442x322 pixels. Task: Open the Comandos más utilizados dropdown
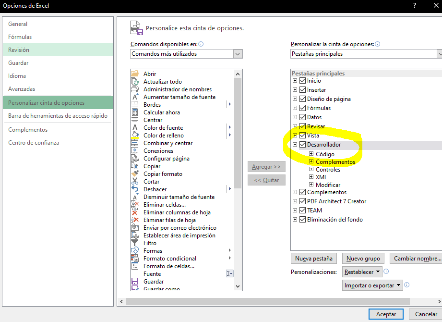coord(238,54)
